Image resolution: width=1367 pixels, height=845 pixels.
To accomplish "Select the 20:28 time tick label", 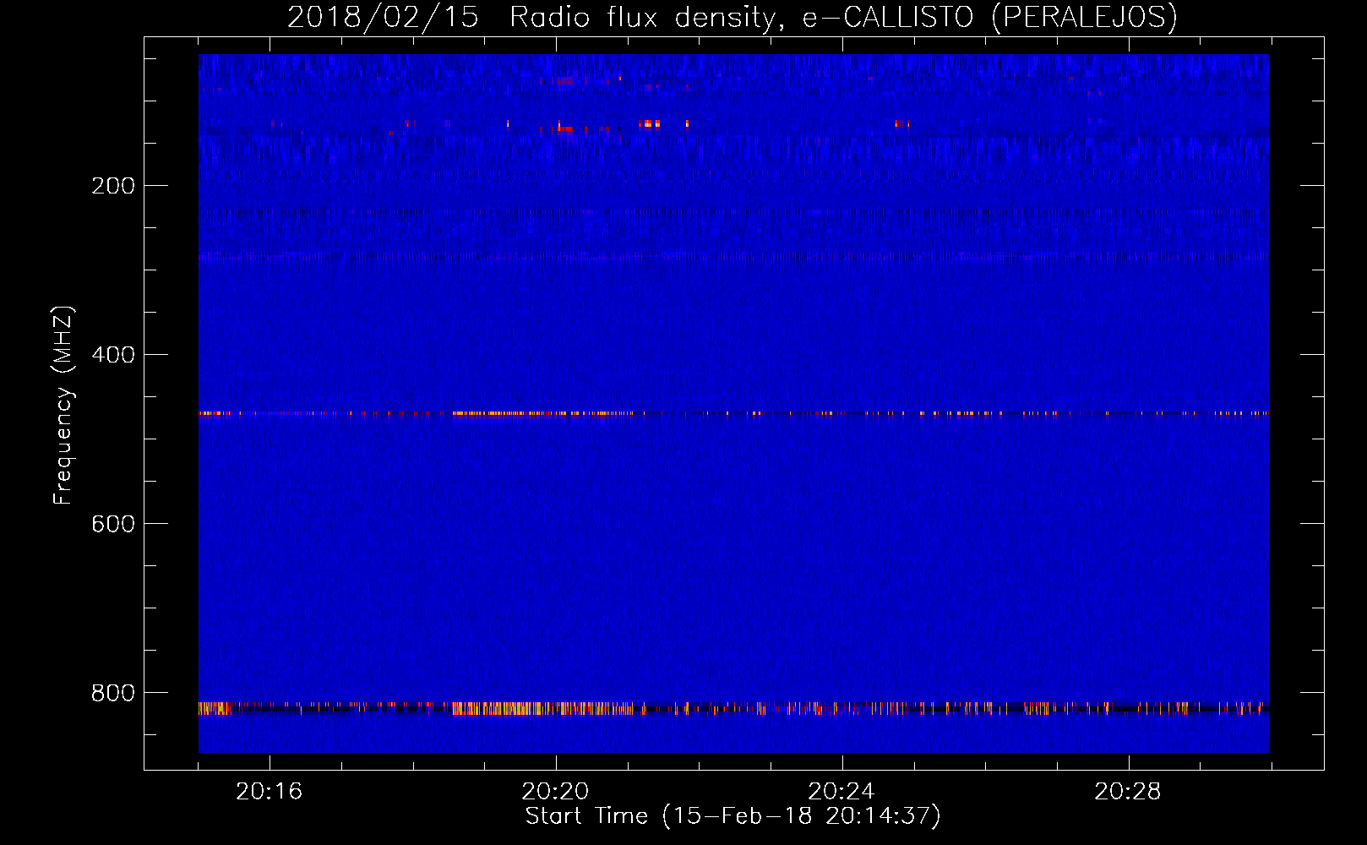I will click(1128, 791).
